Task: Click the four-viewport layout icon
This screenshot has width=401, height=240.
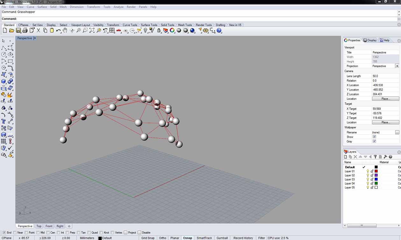Action: coord(112,31)
